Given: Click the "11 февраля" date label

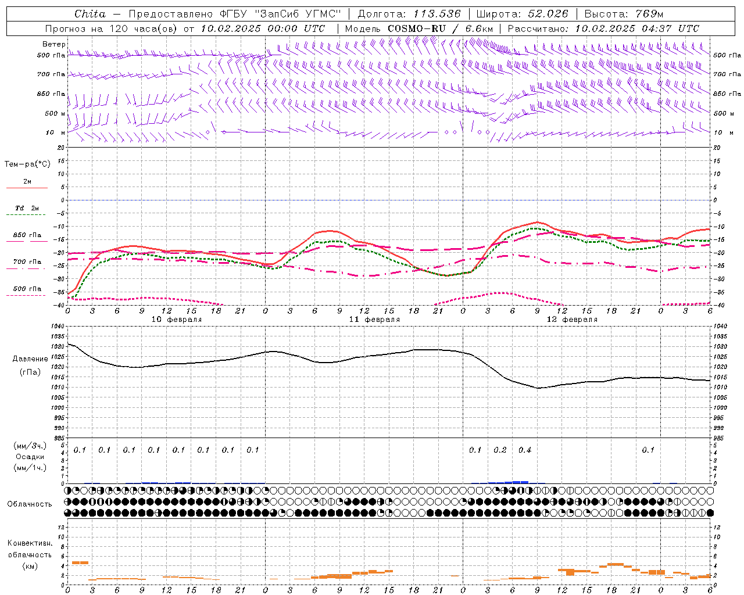Looking at the screenshot, I should 374,320.
